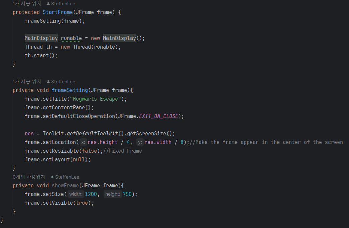Image resolution: width=349 pixels, height=228 pixels.
Task: Click the '0개의 사용위치' usage hint above showFrame
Action: (x=29, y=177)
